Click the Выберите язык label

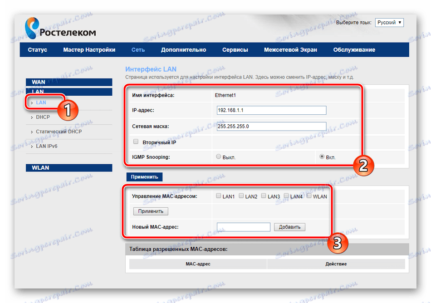354,23
